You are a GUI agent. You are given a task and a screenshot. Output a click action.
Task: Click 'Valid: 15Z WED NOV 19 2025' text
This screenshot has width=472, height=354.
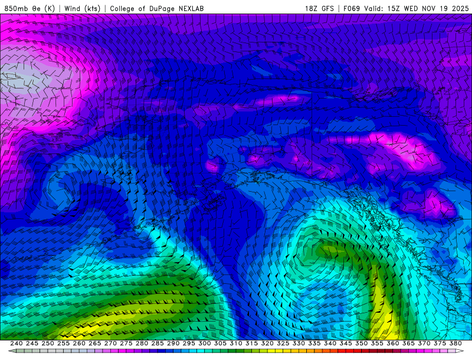[x=417, y=8]
